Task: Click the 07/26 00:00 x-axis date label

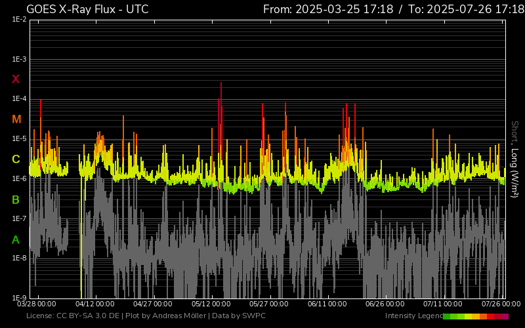Action: tap(501, 304)
